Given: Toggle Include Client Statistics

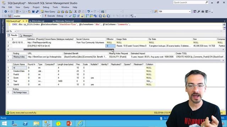Looking at the screenshot, I should coord(95,16).
